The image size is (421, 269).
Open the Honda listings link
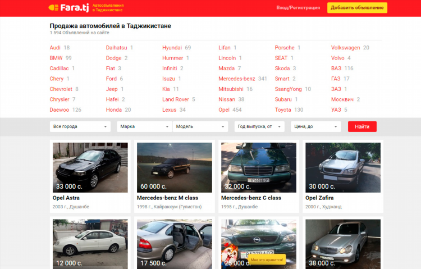point(114,110)
